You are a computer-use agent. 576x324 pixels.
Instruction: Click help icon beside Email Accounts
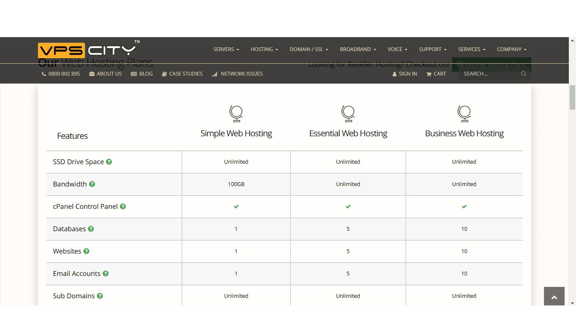click(x=105, y=273)
